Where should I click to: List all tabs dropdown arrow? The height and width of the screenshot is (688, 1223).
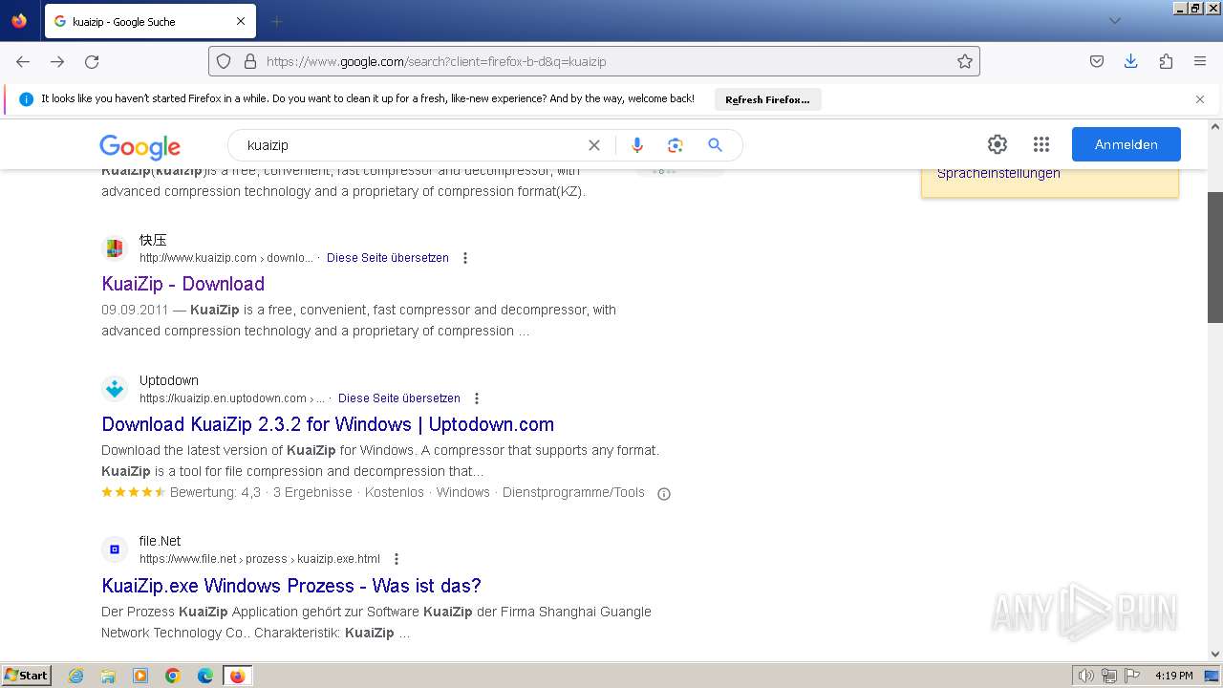(x=1114, y=21)
